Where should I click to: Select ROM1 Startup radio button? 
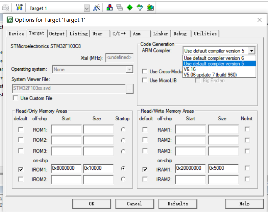point(123,129)
